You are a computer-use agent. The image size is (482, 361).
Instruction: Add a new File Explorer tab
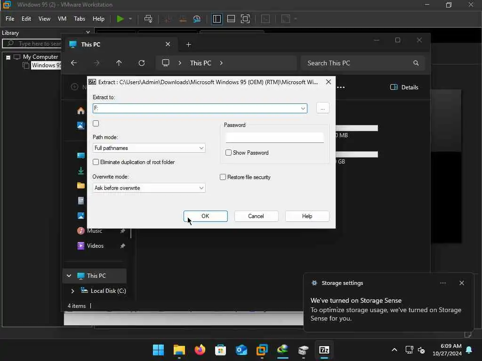188,45
